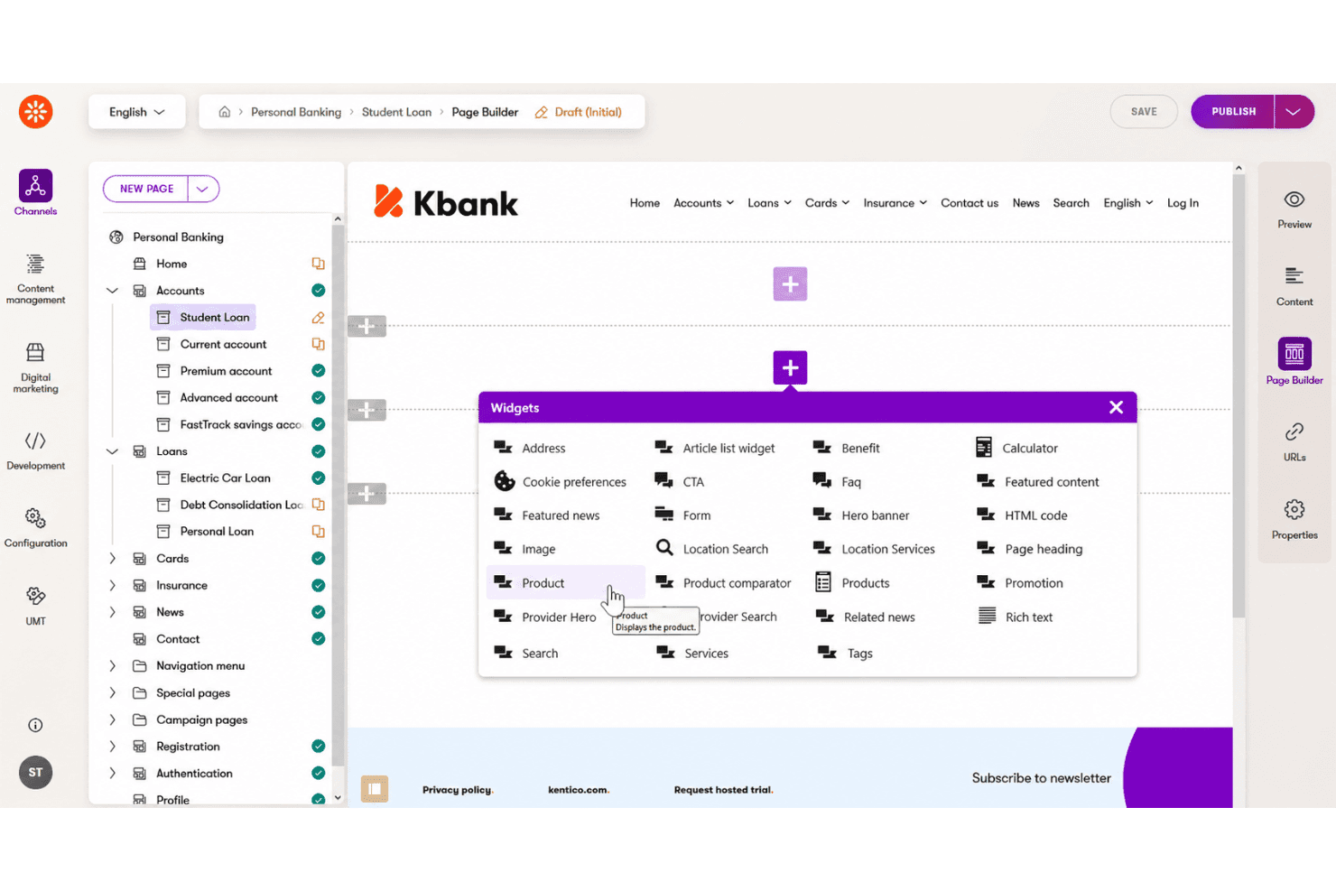This screenshot has height=891, width=1336.
Task: Open the Personal Banking breadcrumb link
Action: point(296,112)
